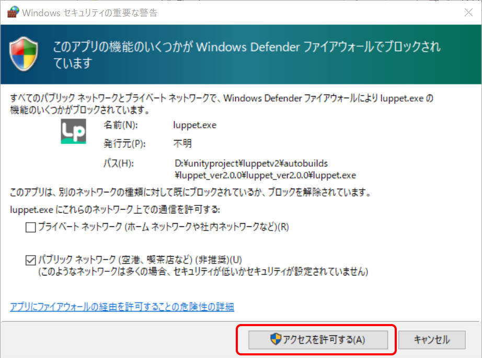This screenshot has height=358, width=482.
Task: Click the 発行元(P) label
Action: (x=124, y=144)
